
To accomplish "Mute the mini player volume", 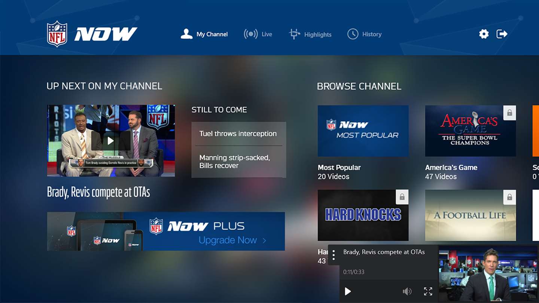I will (x=407, y=291).
